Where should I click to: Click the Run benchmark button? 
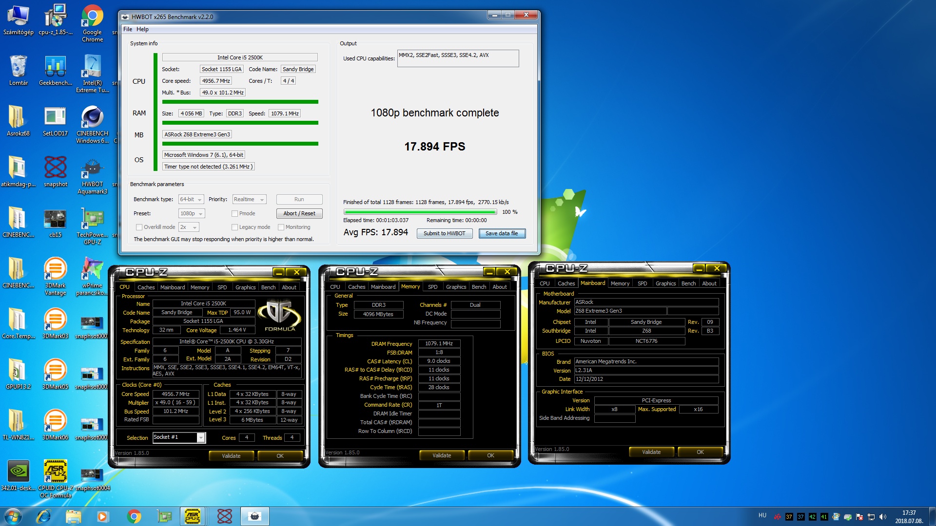click(x=299, y=199)
